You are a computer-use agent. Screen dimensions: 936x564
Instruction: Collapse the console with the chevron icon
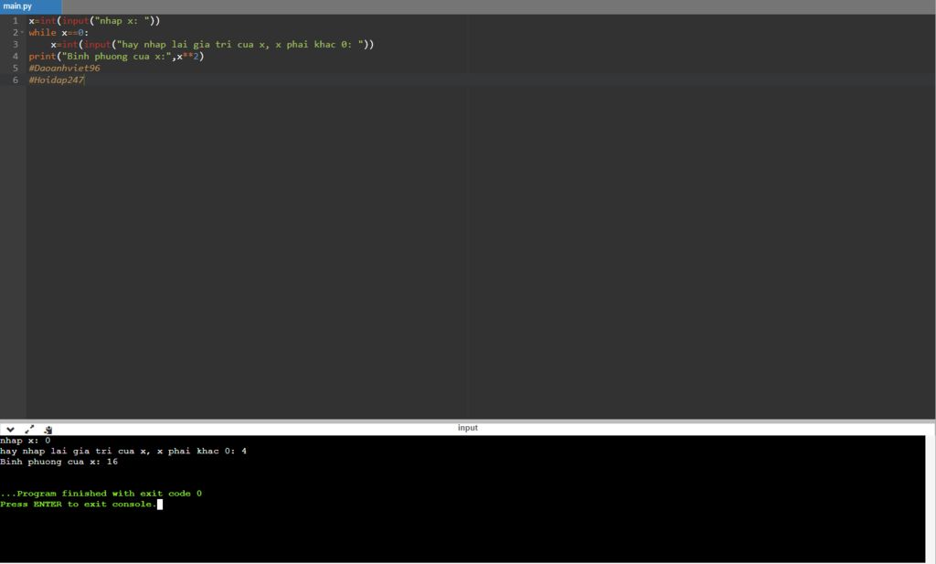10,429
